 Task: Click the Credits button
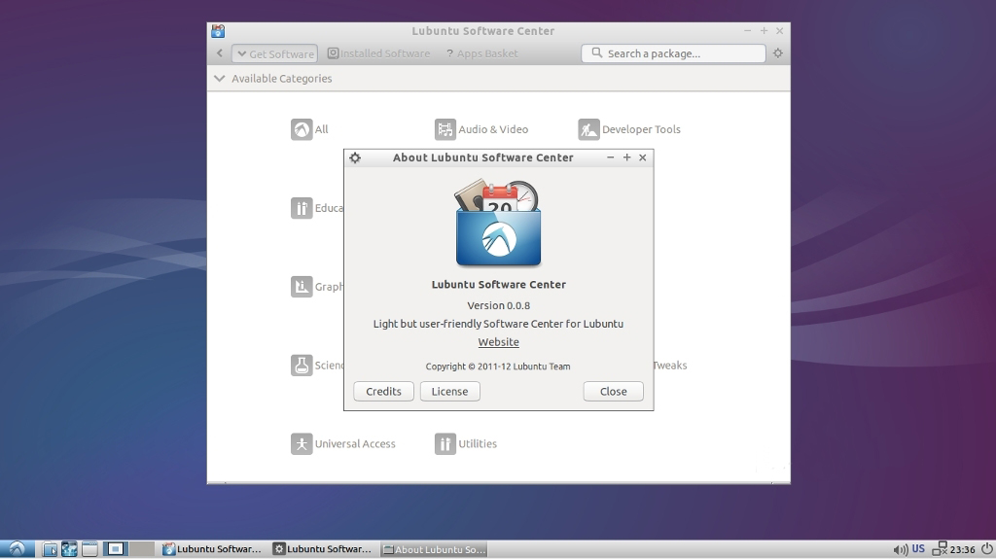[383, 391]
